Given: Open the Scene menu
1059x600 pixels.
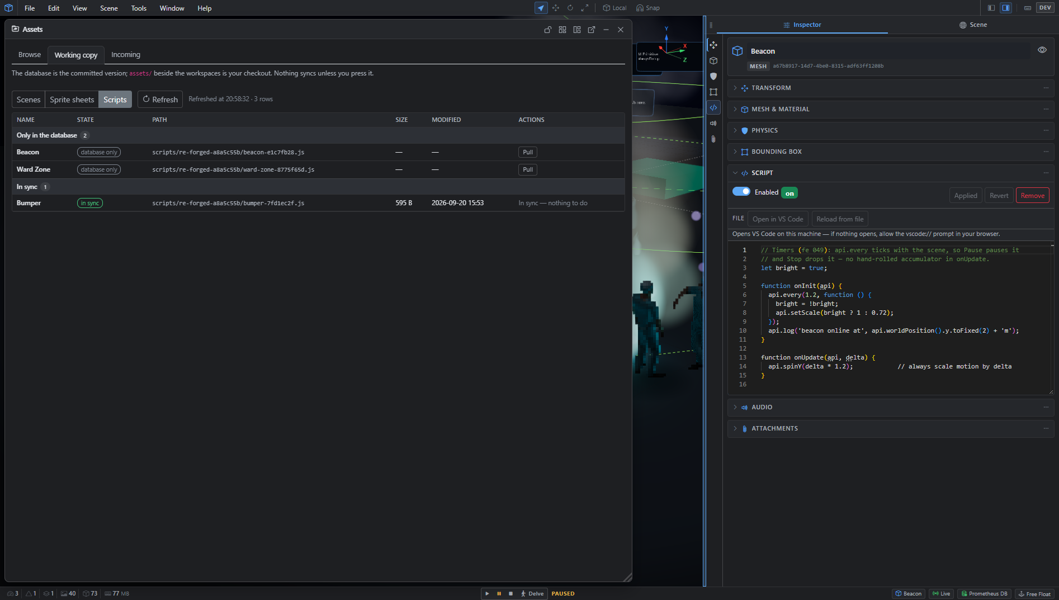Looking at the screenshot, I should [109, 8].
